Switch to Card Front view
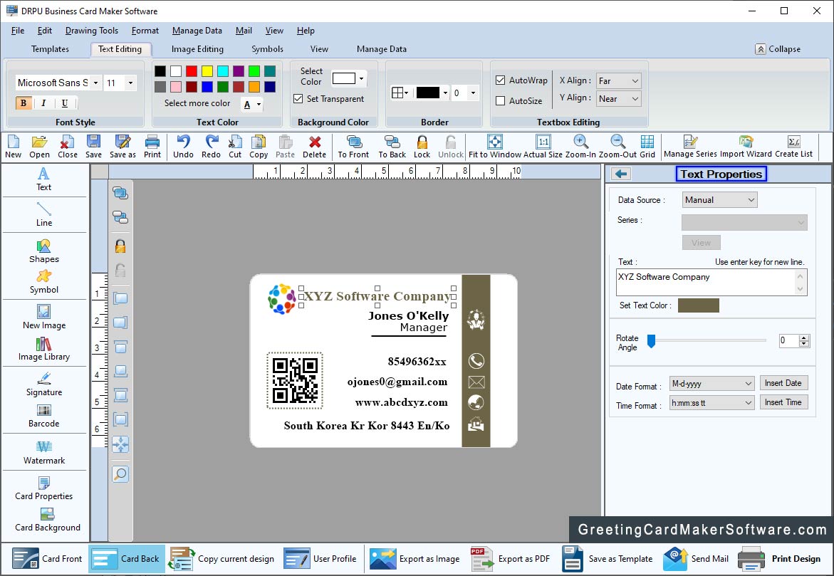 pos(47,558)
